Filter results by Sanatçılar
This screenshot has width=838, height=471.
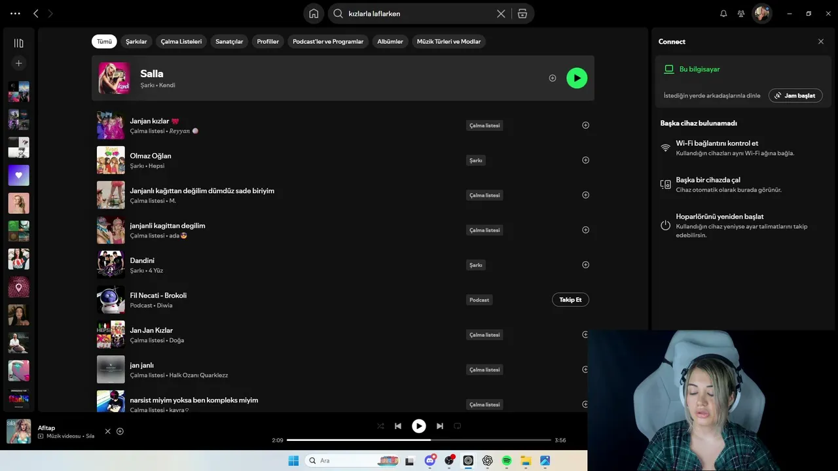coord(229,41)
